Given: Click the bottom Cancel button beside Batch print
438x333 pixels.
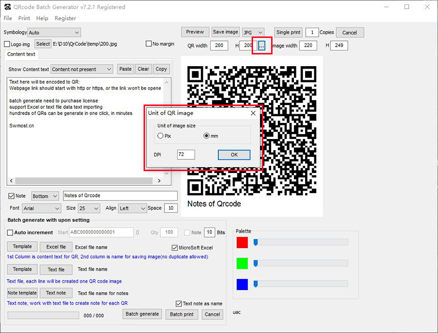Looking at the screenshot, I should click(213, 315).
